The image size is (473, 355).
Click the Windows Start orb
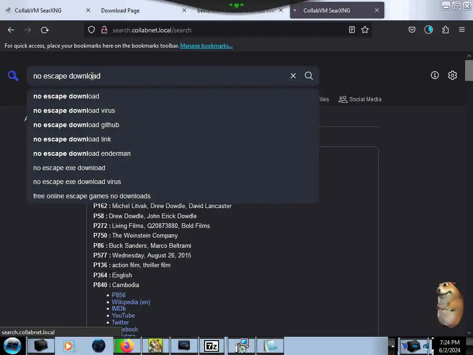tap(12, 346)
